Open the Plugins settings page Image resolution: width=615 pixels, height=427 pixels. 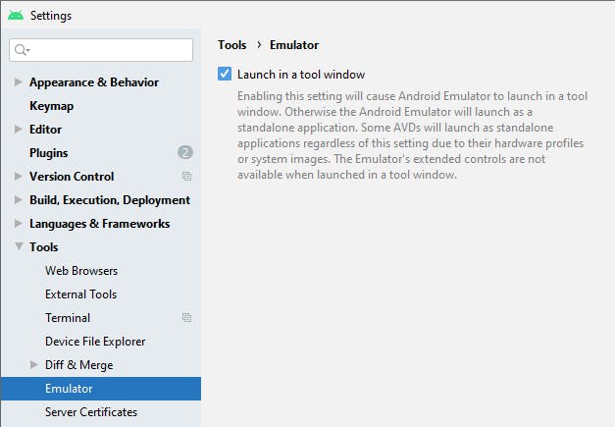point(48,153)
